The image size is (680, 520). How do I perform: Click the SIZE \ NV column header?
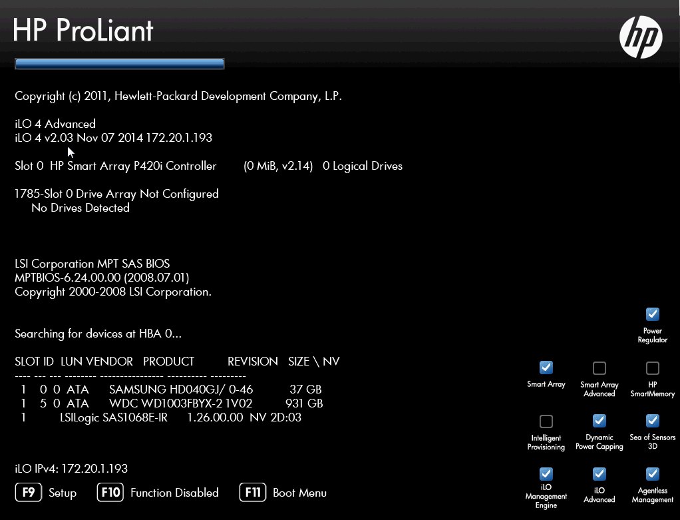point(314,361)
